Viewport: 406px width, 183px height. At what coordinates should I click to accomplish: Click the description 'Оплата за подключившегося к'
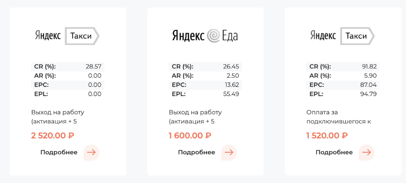[338, 117]
